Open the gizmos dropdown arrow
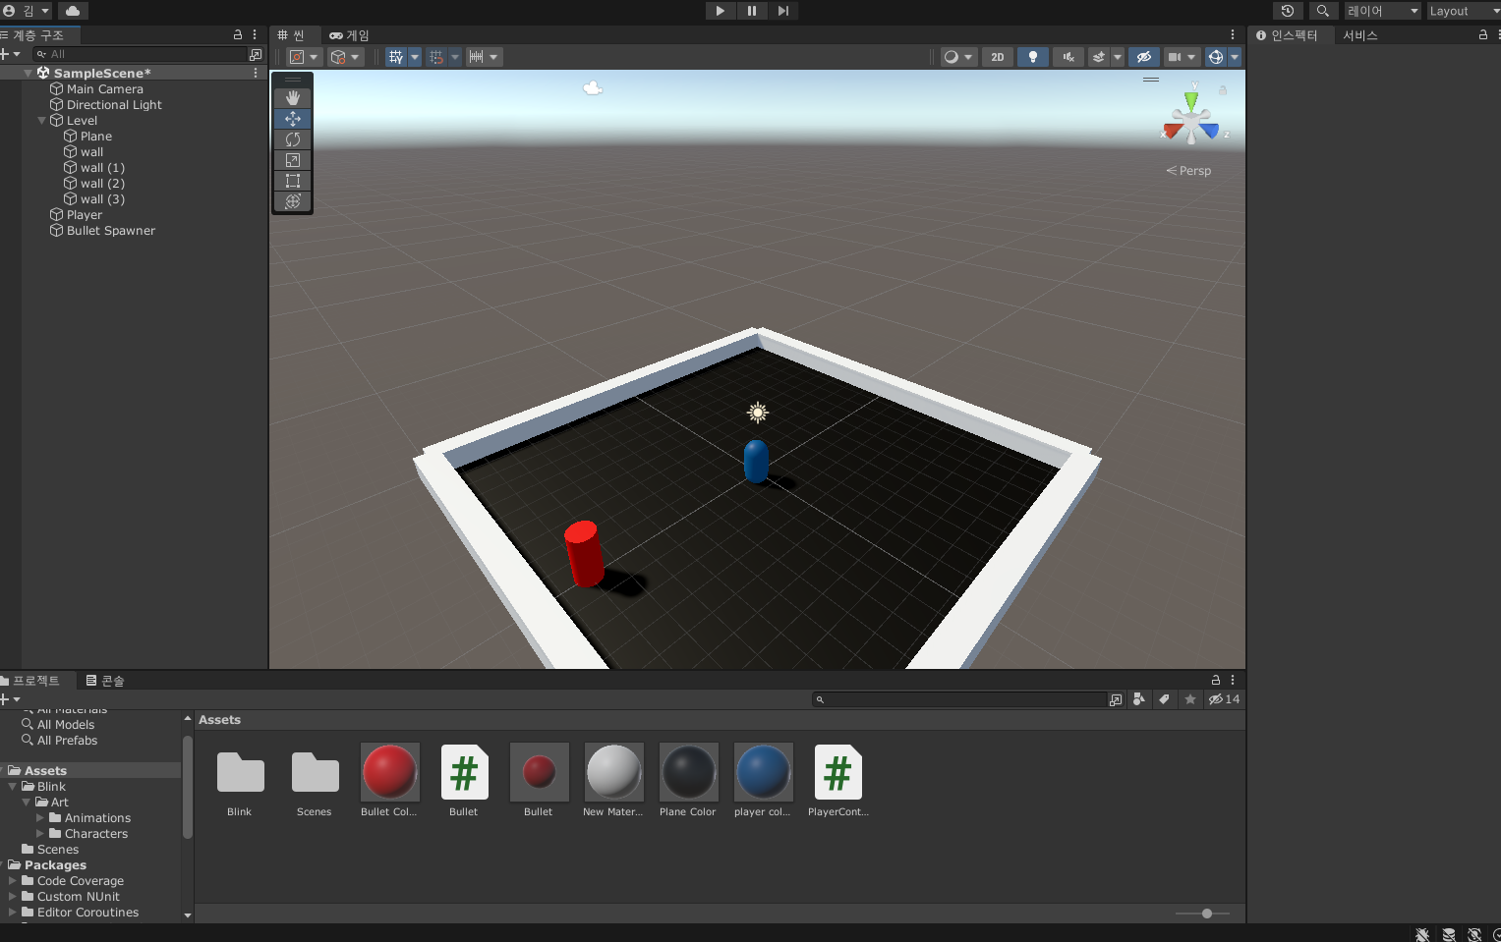 (1235, 57)
